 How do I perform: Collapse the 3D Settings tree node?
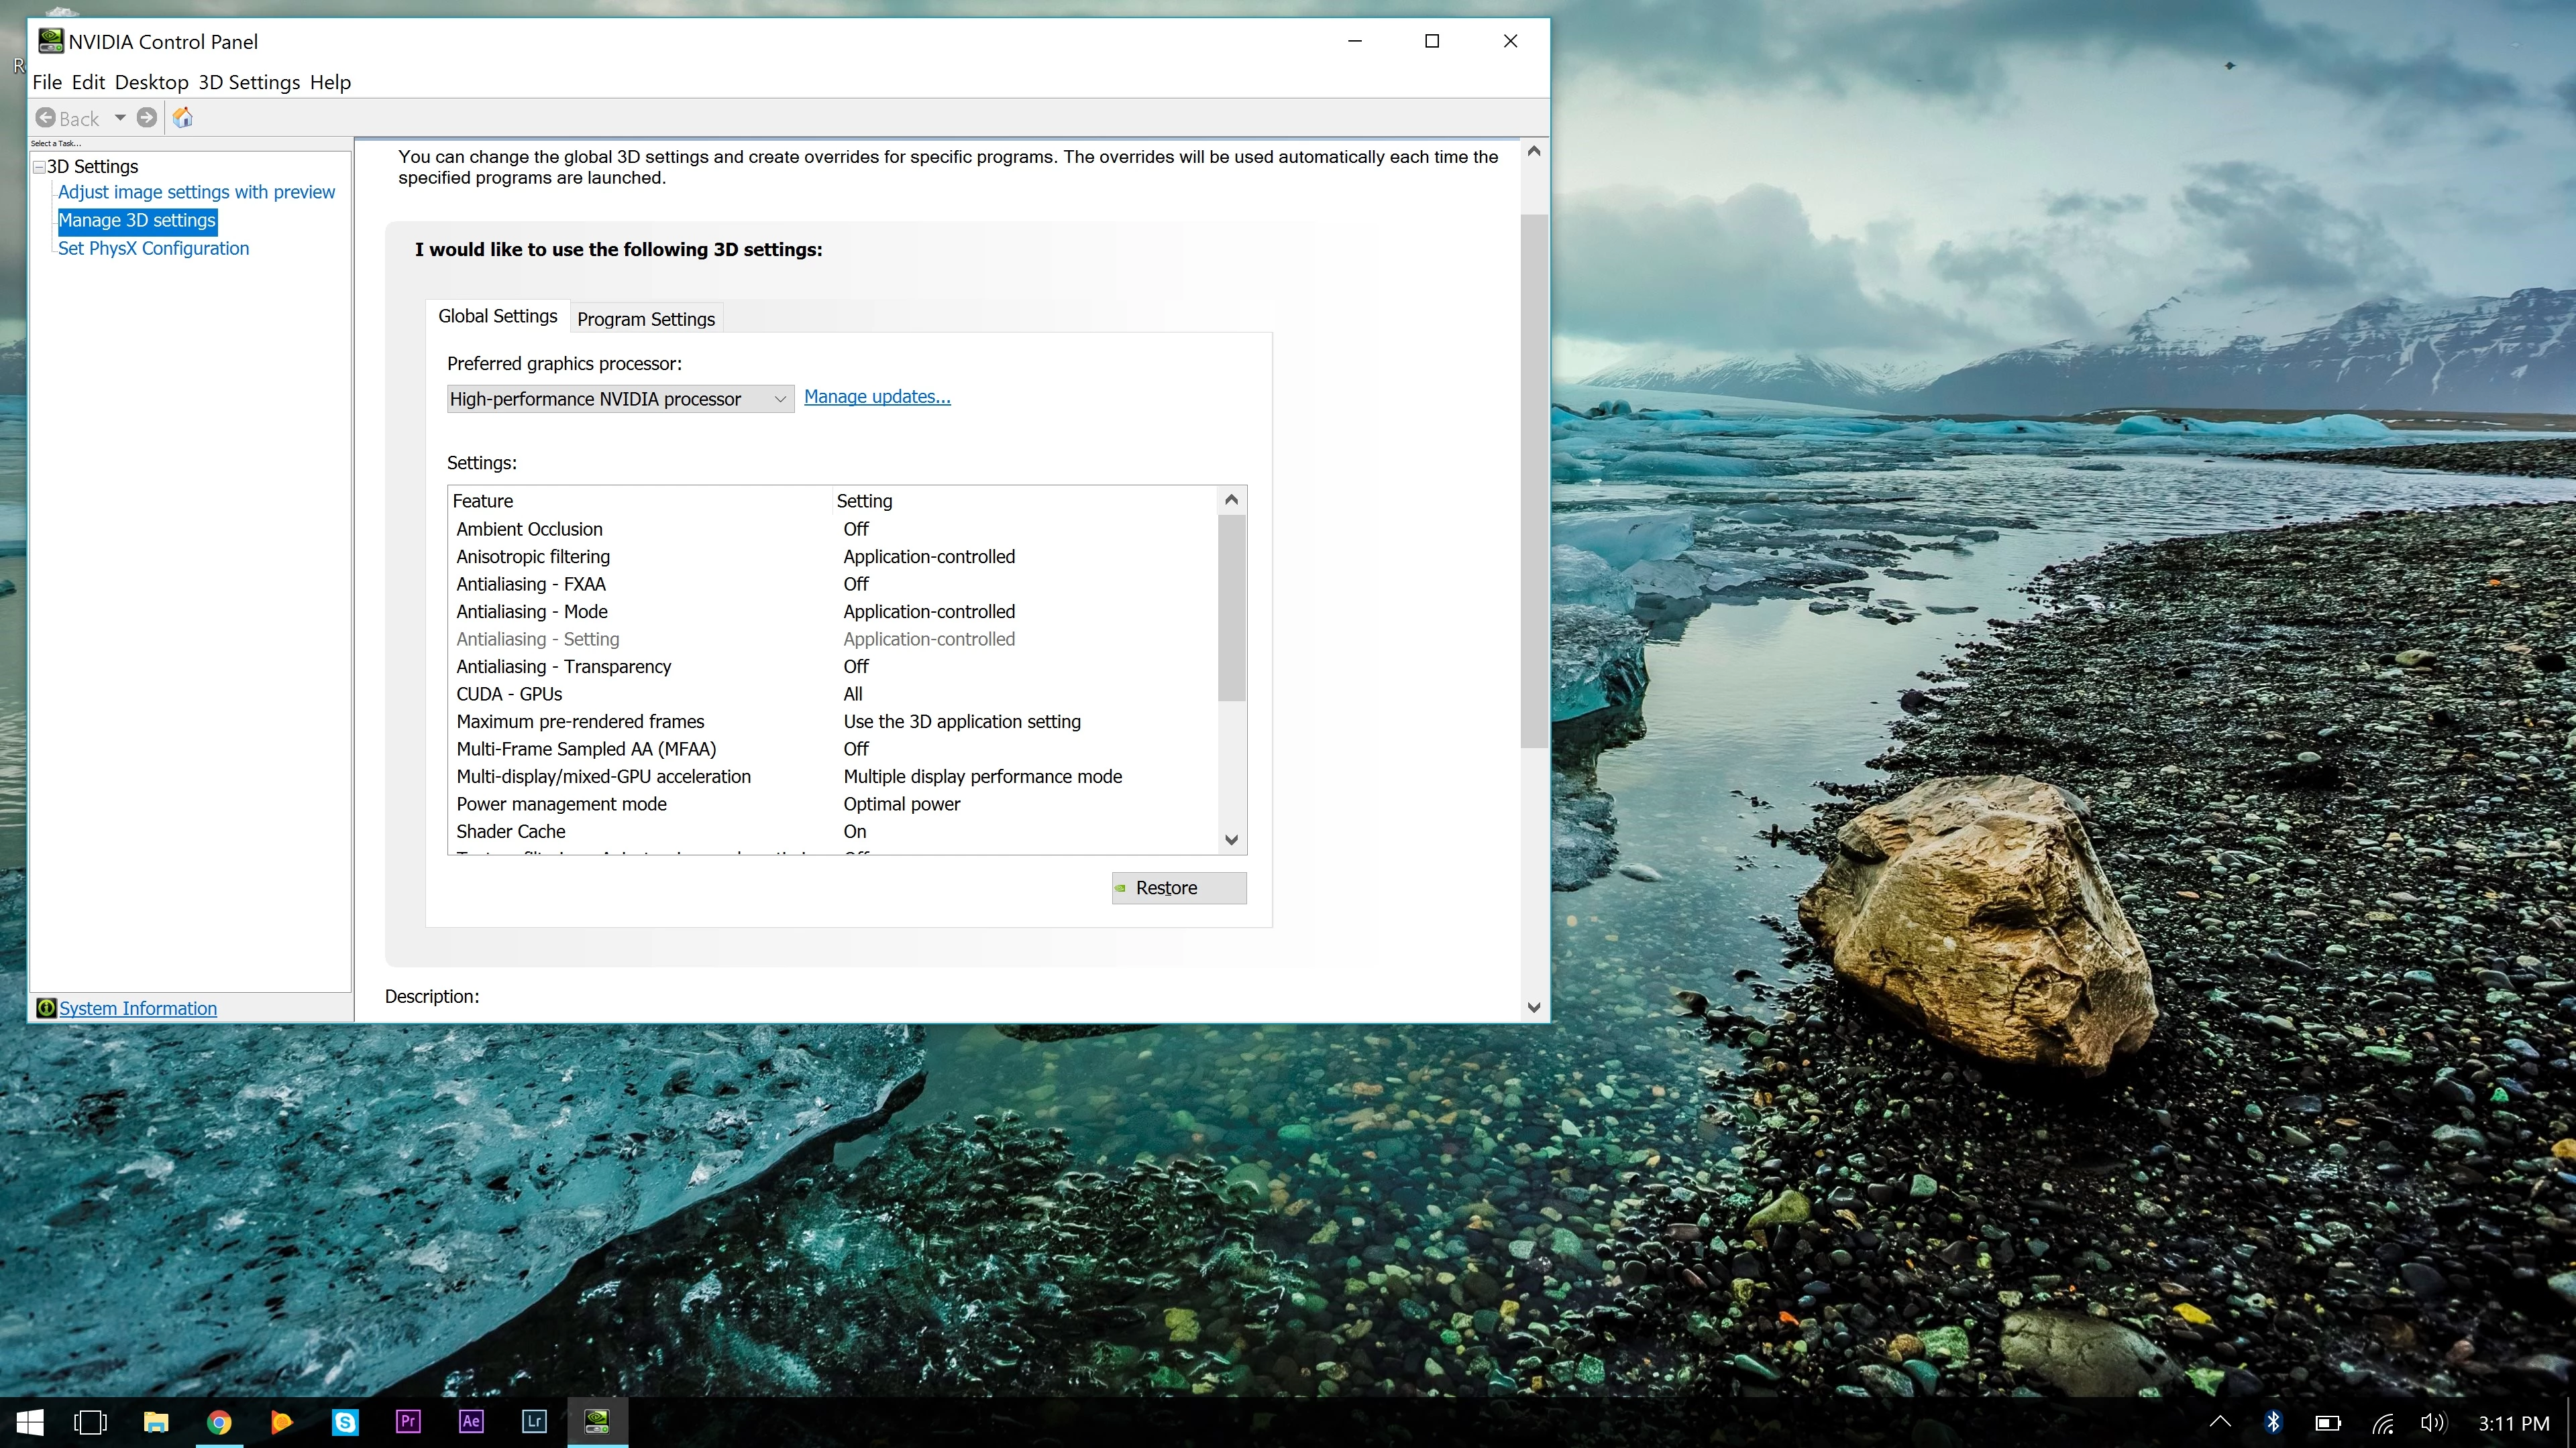[39, 167]
